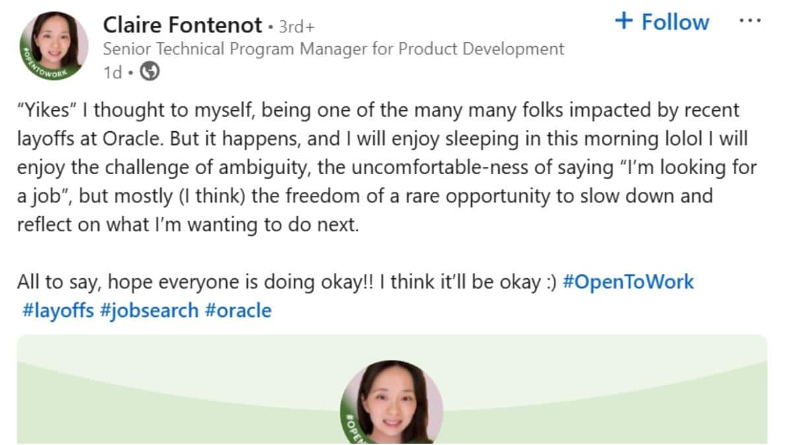The image size is (792, 445).
Task: Click the Senior Technical Program Manager headline
Action: pyautogui.click(x=333, y=49)
